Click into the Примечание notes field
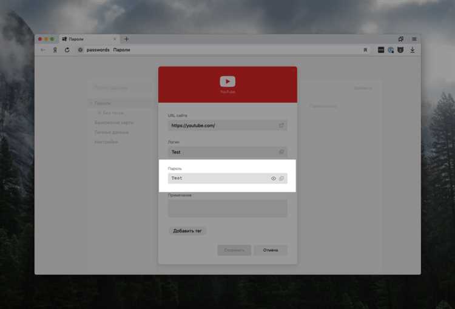 227,208
